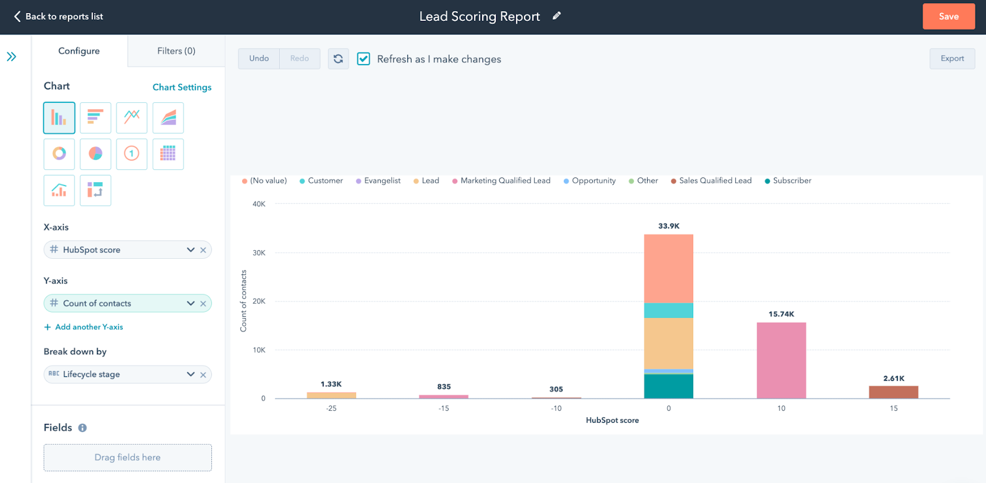
Task: Remove Count of contacts from Y-axis
Action: click(x=203, y=304)
